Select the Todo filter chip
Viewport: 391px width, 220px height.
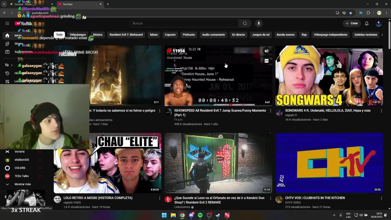coord(59,35)
